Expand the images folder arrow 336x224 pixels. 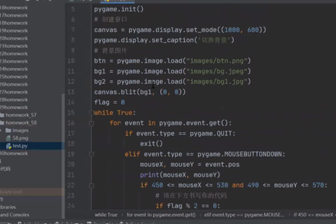pos(2,130)
